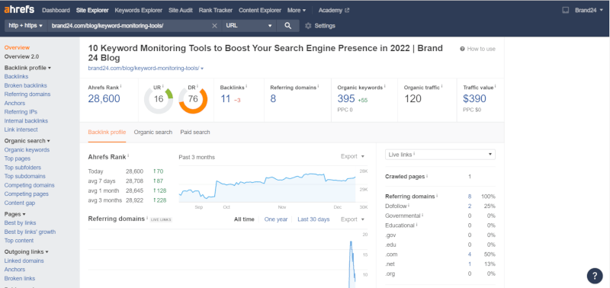Click info icon next to Ahrefs Rank metric

coord(120,86)
